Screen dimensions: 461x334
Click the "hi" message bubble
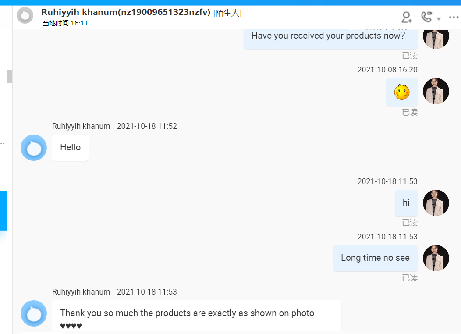click(406, 203)
